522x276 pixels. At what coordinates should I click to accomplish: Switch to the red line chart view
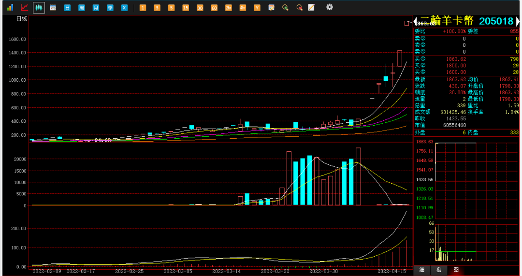point(24,7)
